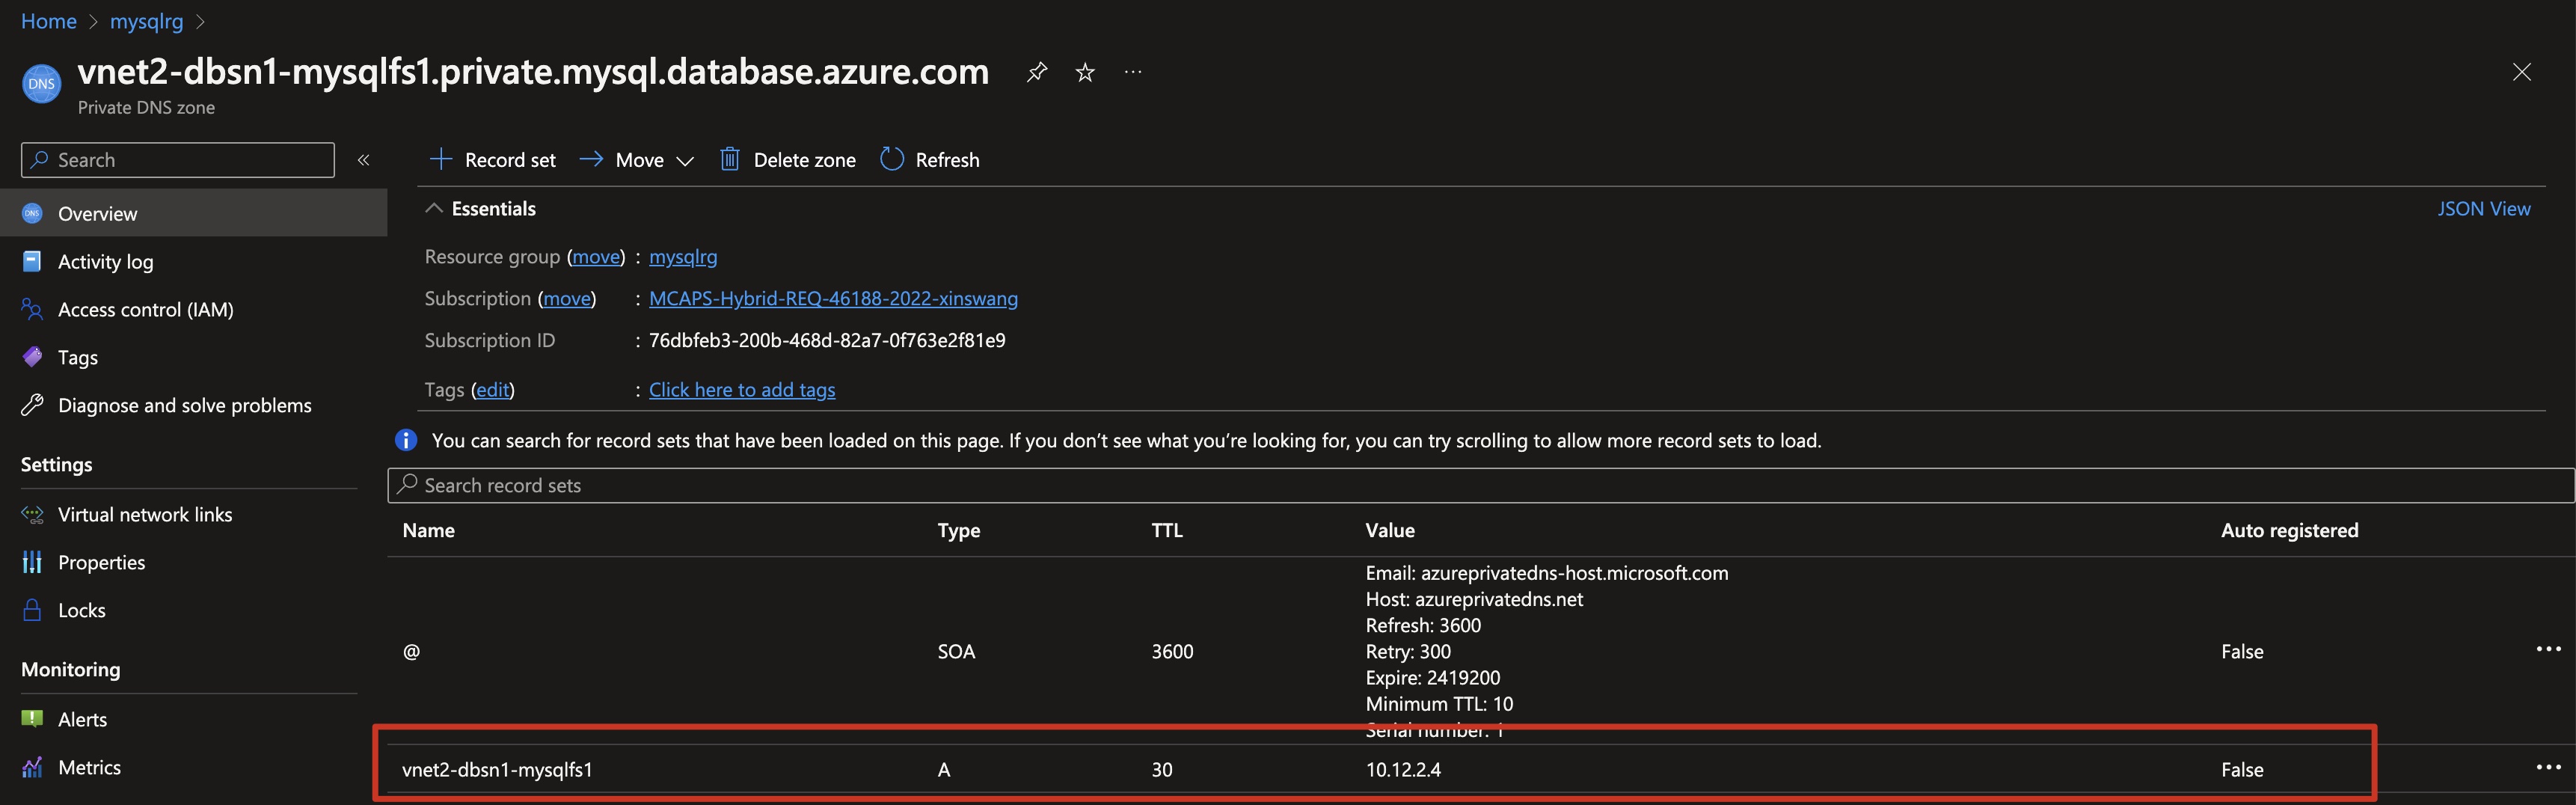Open the Move dropdown
The height and width of the screenshot is (805, 2576).
[637, 160]
